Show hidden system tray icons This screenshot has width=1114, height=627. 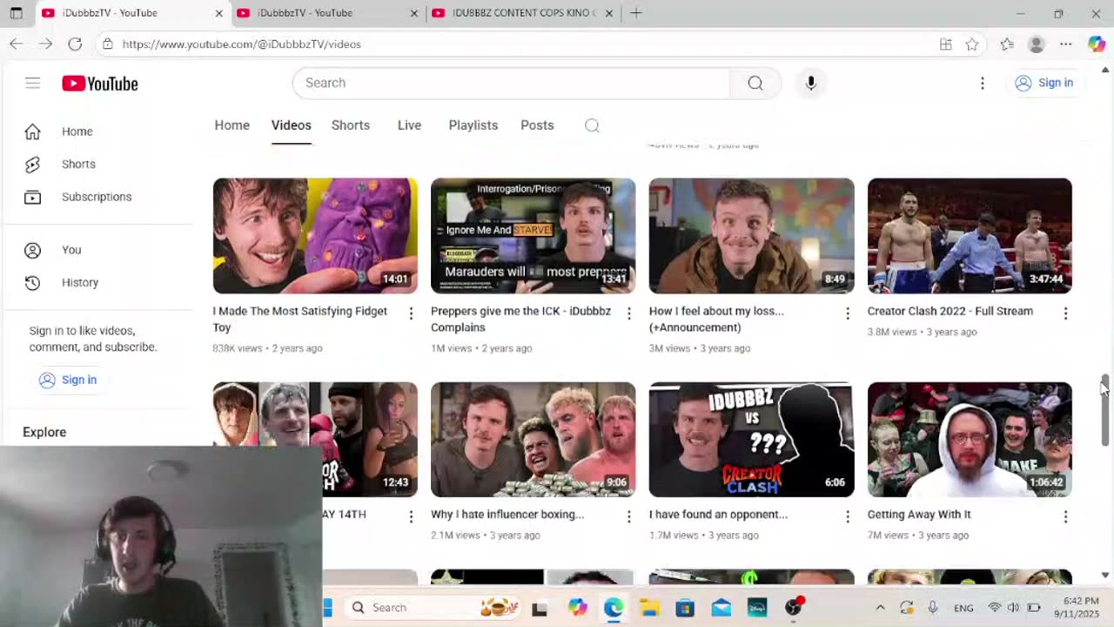880,608
